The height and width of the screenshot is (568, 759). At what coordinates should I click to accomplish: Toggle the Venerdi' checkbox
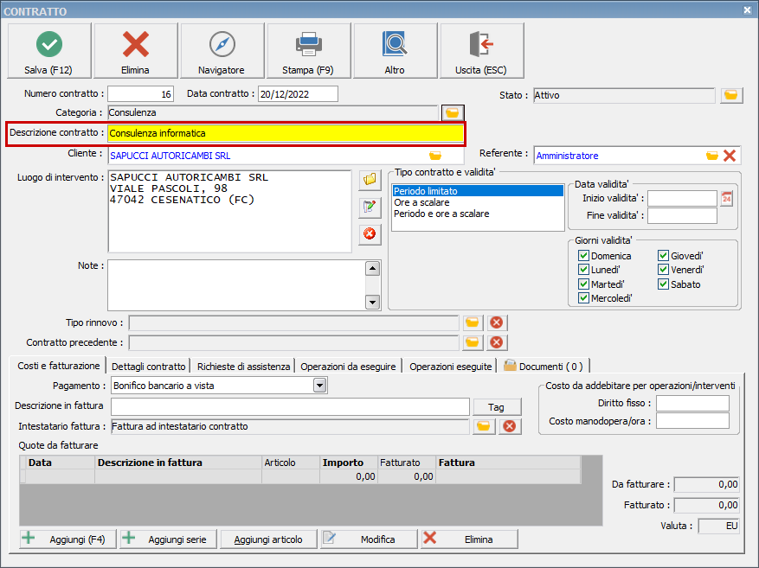point(663,270)
